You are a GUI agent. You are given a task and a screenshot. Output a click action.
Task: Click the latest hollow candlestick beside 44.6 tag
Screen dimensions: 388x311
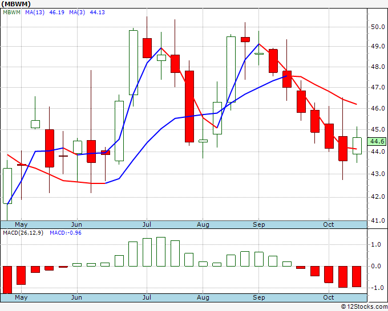[357, 145]
